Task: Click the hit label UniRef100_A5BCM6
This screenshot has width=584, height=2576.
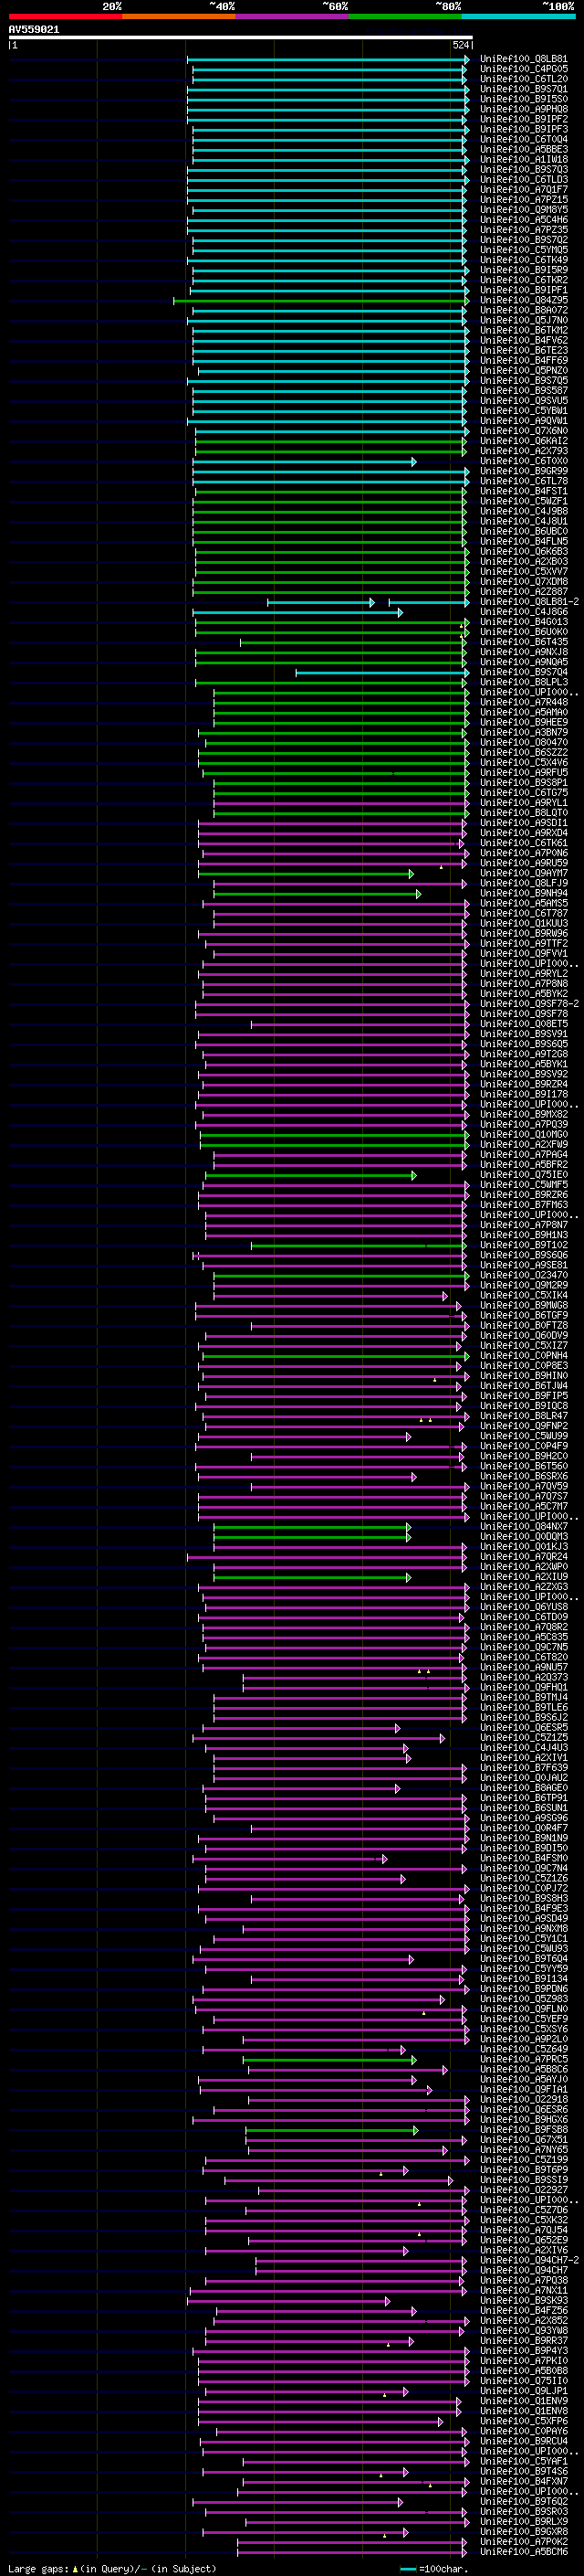Action: click(523, 2551)
